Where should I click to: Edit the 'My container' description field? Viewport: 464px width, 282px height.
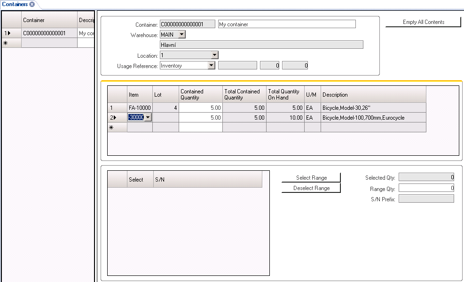(287, 24)
